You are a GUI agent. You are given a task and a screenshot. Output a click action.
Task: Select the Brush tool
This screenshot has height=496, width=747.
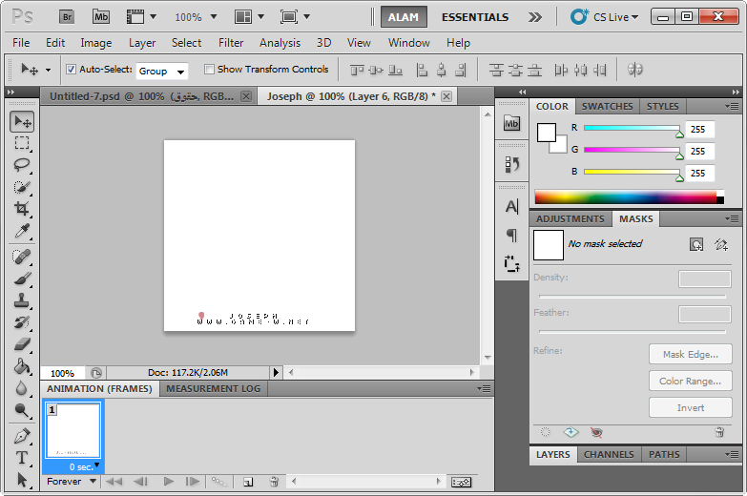click(x=22, y=279)
